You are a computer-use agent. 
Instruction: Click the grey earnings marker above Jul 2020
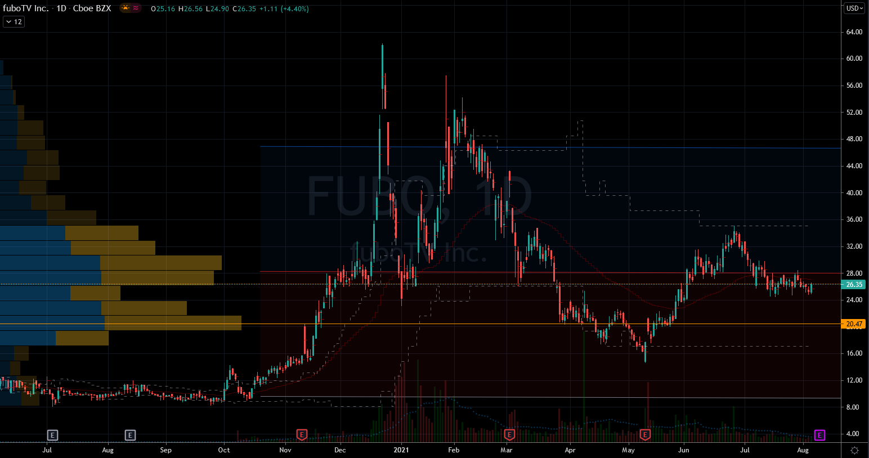pyautogui.click(x=52, y=435)
